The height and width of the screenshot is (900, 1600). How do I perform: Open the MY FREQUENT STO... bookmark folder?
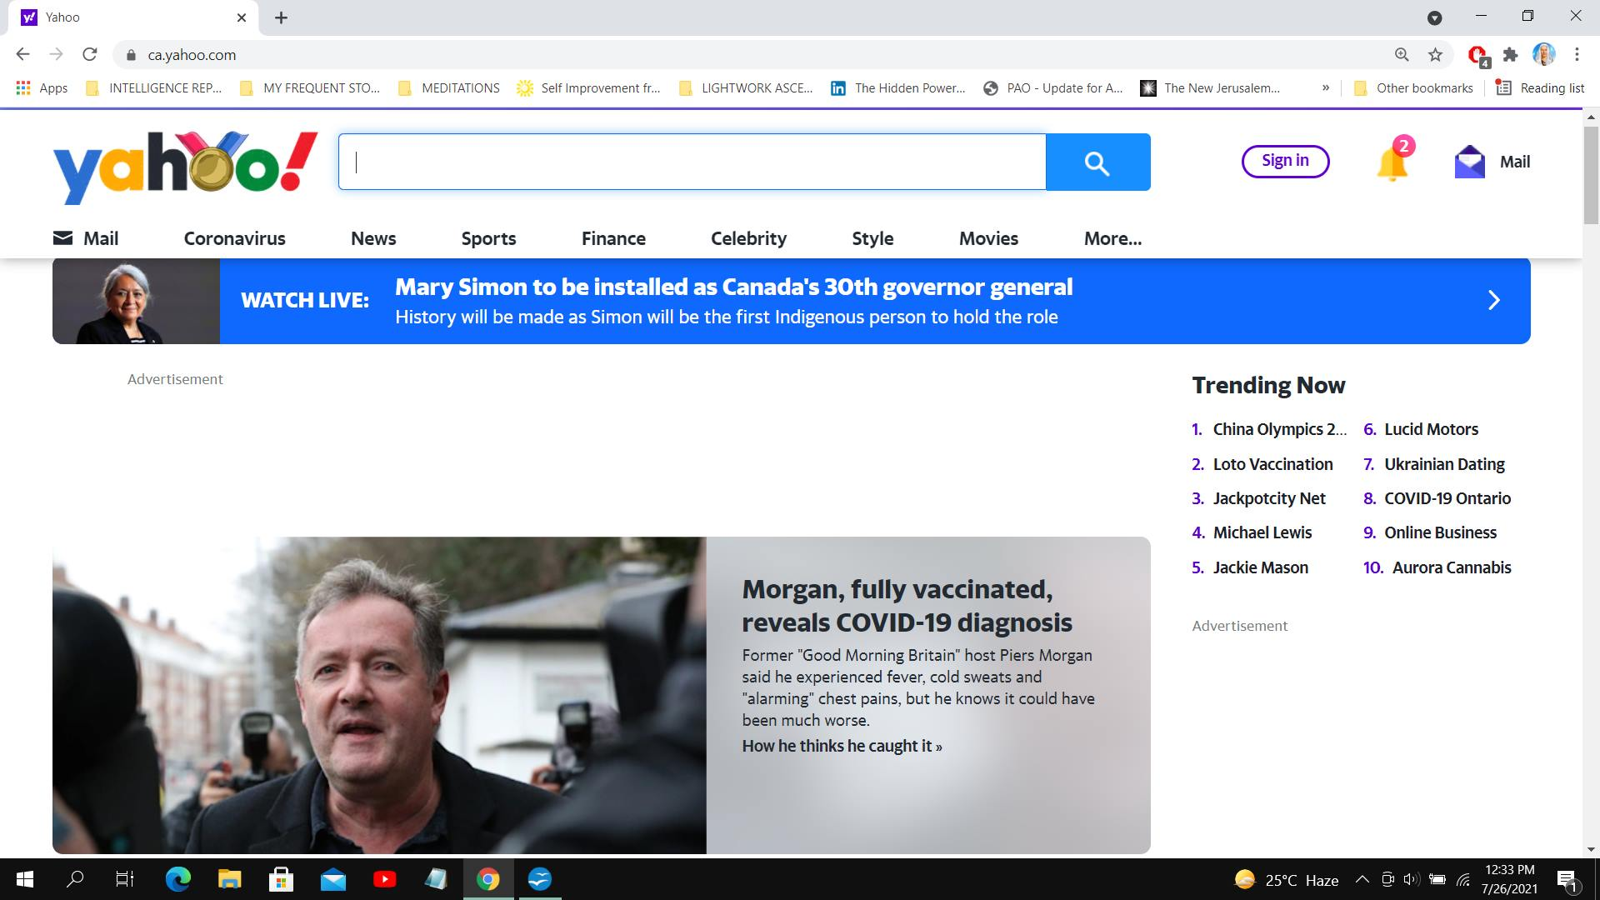pyautogui.click(x=310, y=87)
